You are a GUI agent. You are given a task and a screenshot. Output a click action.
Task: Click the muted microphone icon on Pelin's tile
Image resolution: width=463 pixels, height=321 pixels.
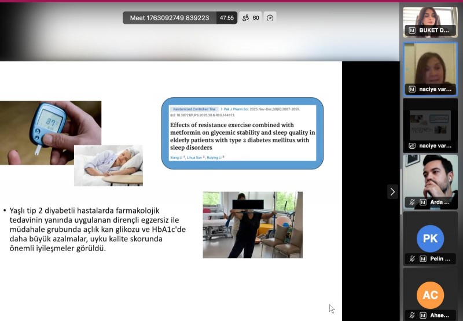coord(412,259)
